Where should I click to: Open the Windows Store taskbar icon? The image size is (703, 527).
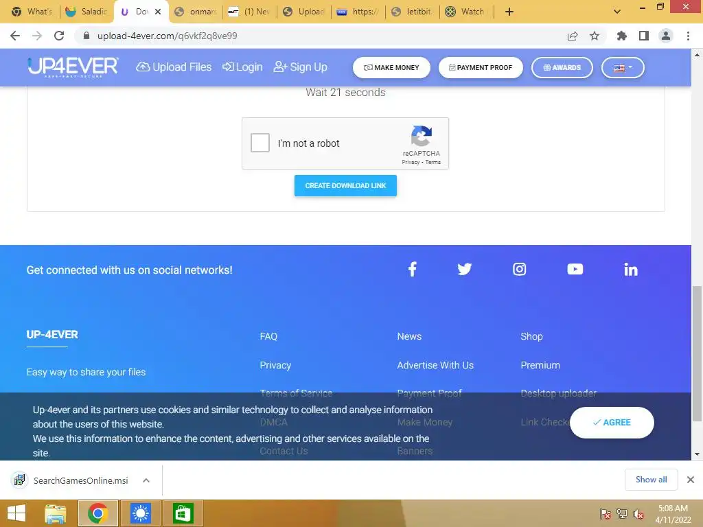pos(183,513)
